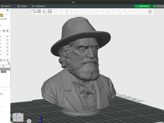Select the Measure ruler tool
The width and height of the screenshot is (164, 123).
coord(130,11)
